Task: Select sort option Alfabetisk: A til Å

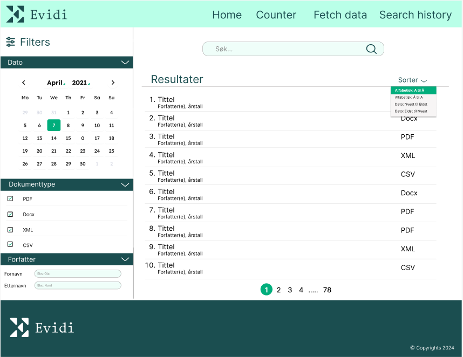Action: (413, 90)
